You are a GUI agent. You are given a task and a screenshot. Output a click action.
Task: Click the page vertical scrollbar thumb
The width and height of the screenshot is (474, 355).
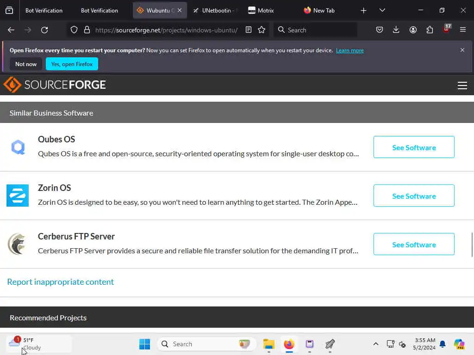pyautogui.click(x=472, y=245)
